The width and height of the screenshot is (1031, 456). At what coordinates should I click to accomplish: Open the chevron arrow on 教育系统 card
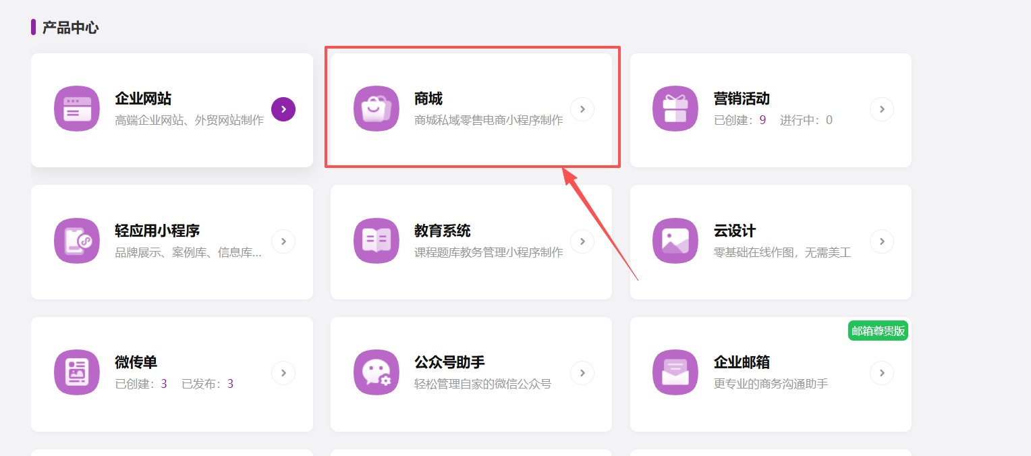[582, 241]
